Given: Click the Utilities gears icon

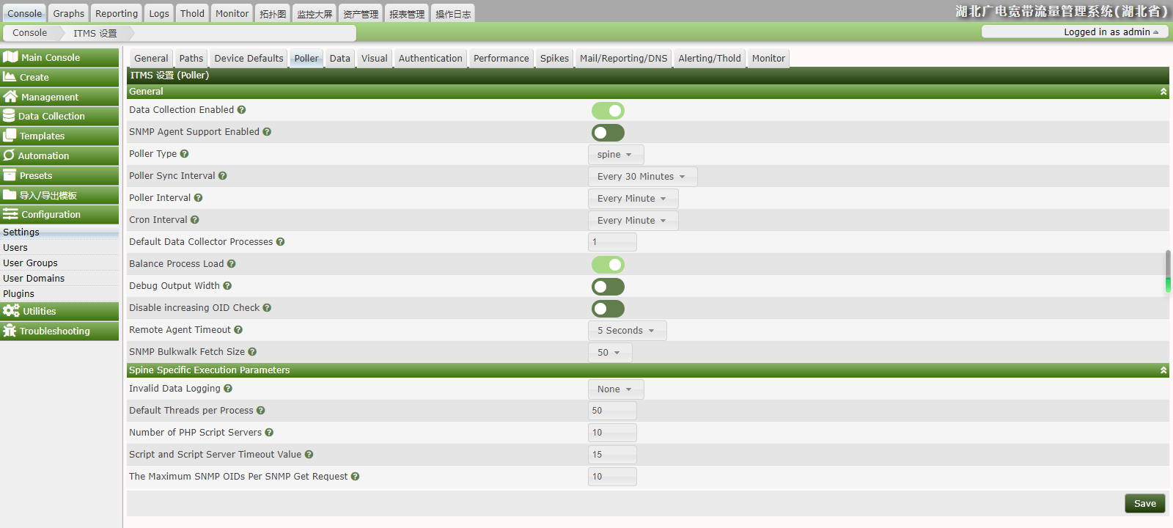Looking at the screenshot, I should point(11,311).
